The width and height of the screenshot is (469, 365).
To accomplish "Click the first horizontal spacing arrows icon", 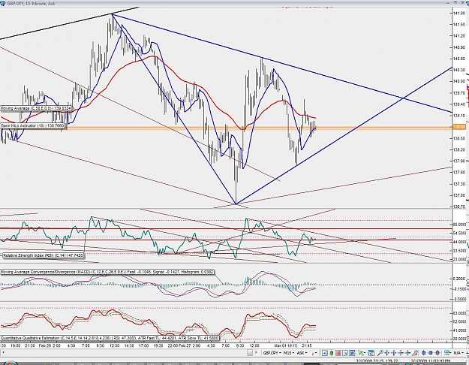I will (387, 353).
